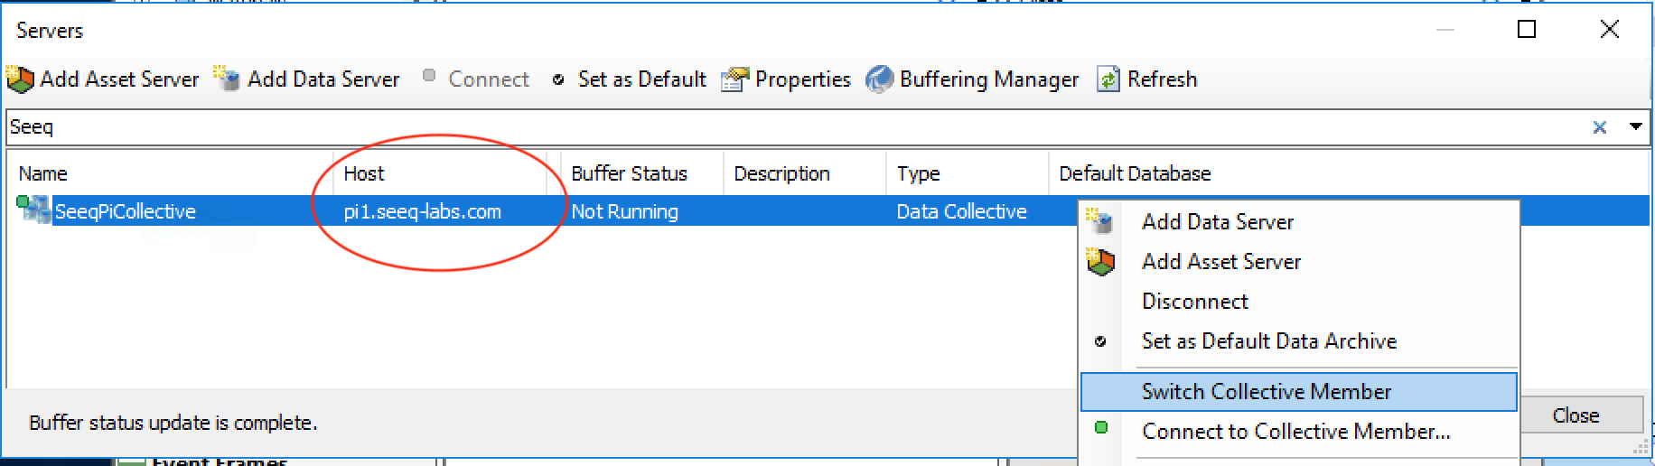Click the Add Data Server toolbar icon
Screen dimensions: 1655x466
pyautogui.click(x=227, y=79)
